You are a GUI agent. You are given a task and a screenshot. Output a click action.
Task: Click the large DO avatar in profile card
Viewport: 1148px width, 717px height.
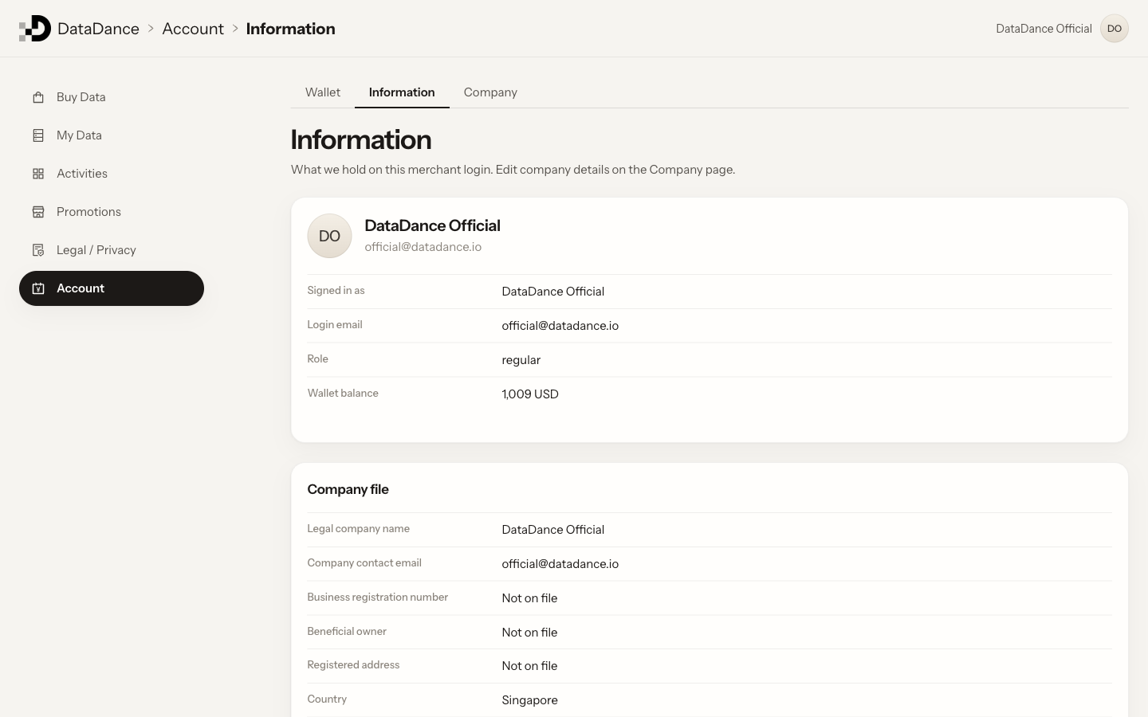pyautogui.click(x=329, y=236)
